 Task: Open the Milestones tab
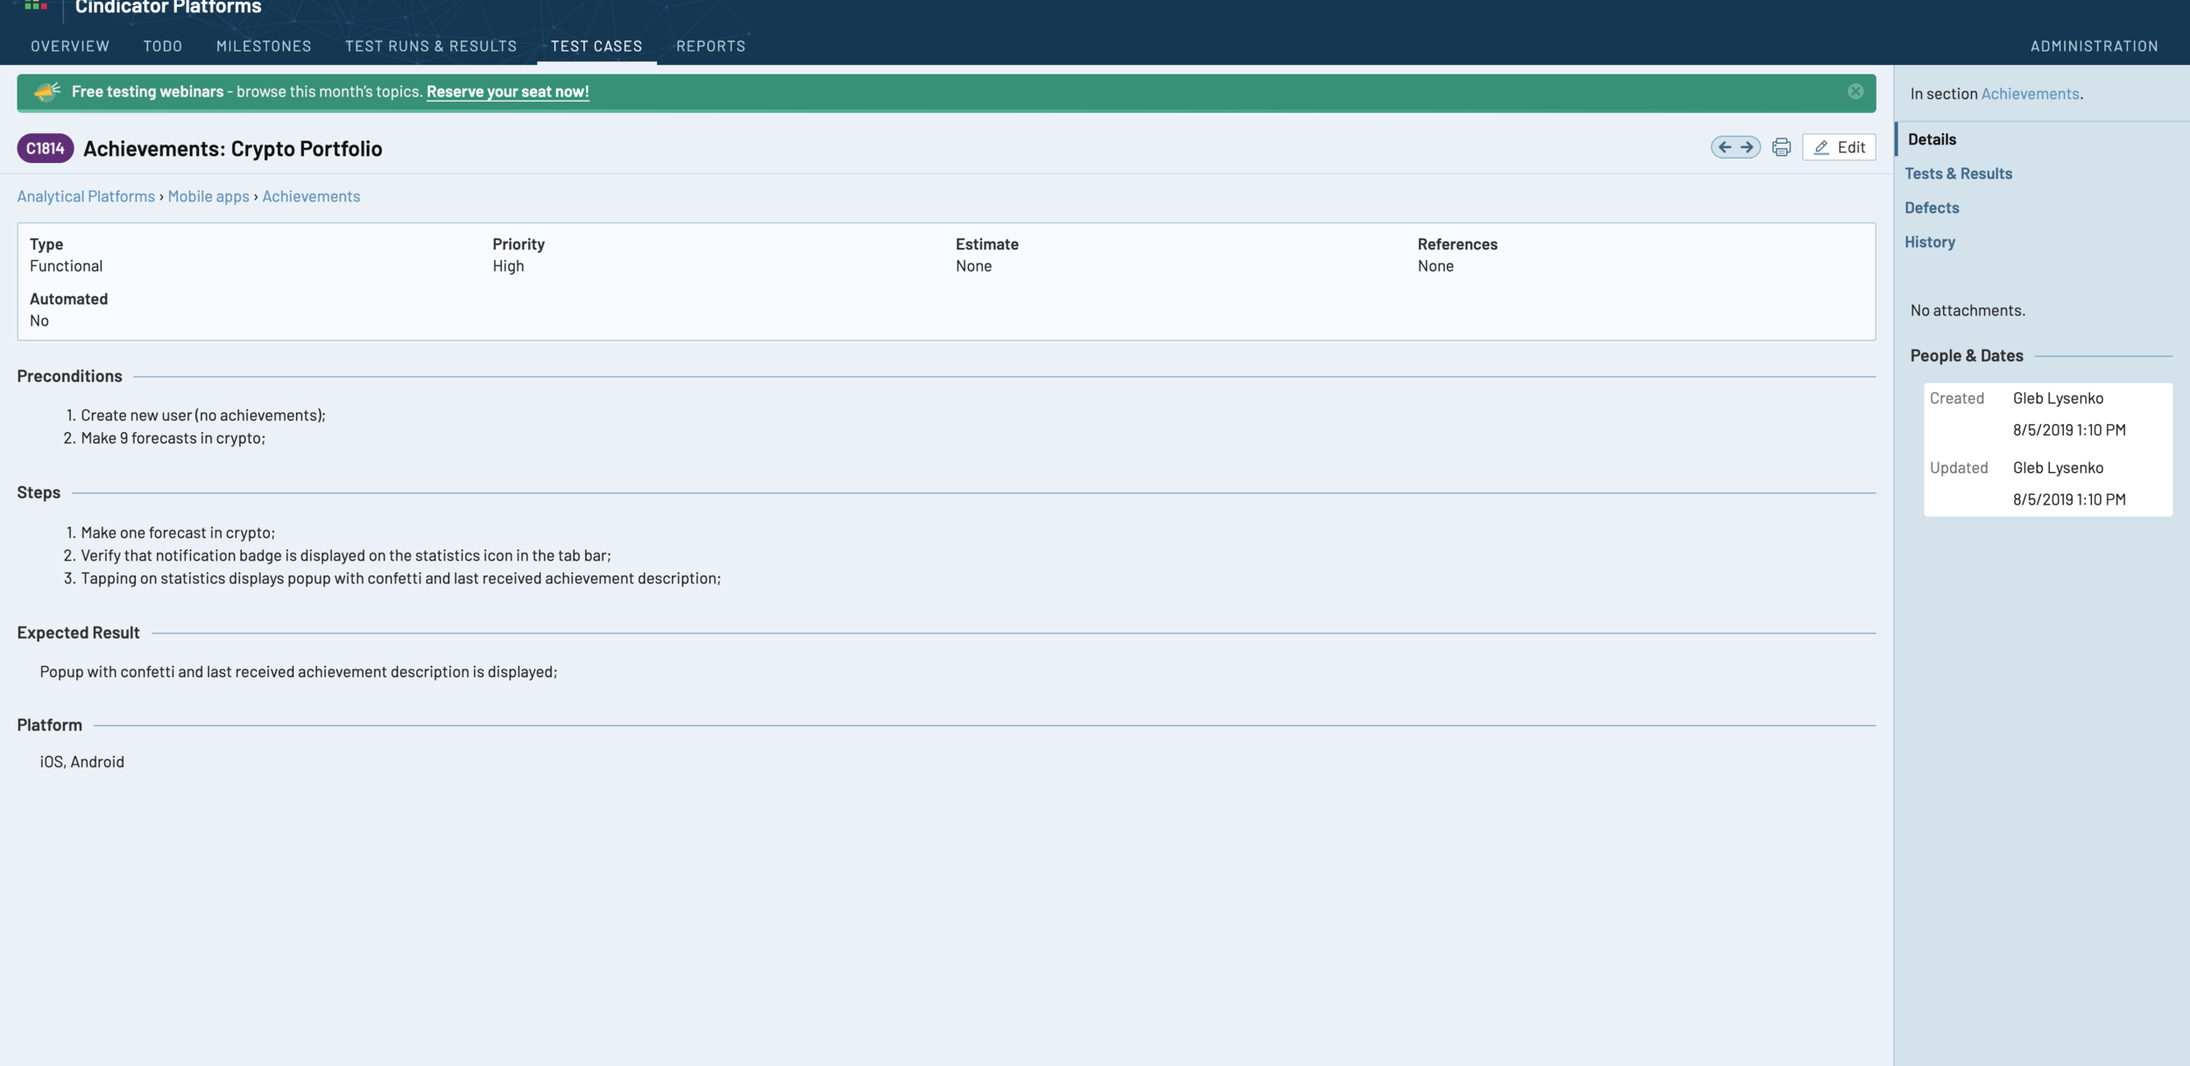tap(264, 46)
